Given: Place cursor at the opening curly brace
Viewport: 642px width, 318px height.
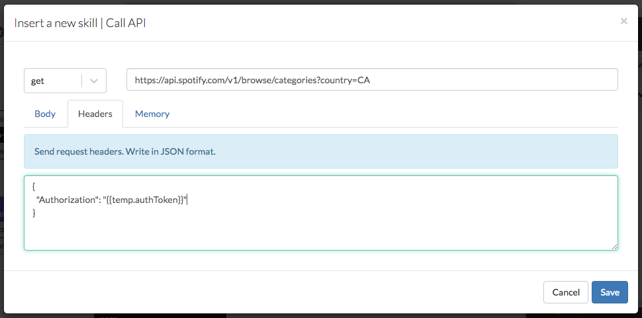Looking at the screenshot, I should (34, 187).
